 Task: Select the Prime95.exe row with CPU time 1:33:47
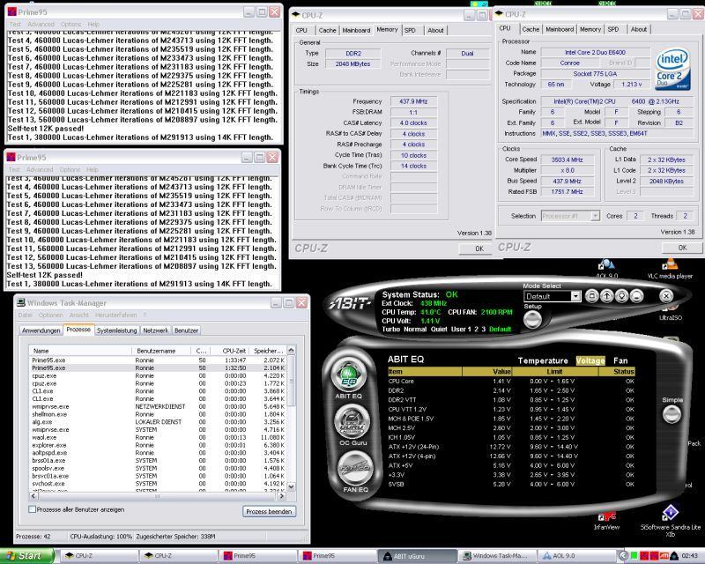(158, 360)
